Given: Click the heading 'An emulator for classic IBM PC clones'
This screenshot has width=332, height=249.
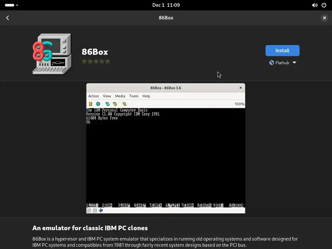Looking at the screenshot, I should pos(90,228).
